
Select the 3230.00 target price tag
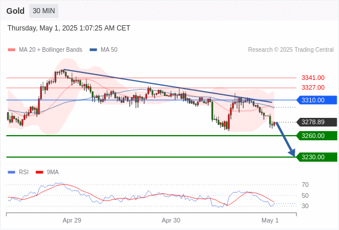(x=317, y=157)
